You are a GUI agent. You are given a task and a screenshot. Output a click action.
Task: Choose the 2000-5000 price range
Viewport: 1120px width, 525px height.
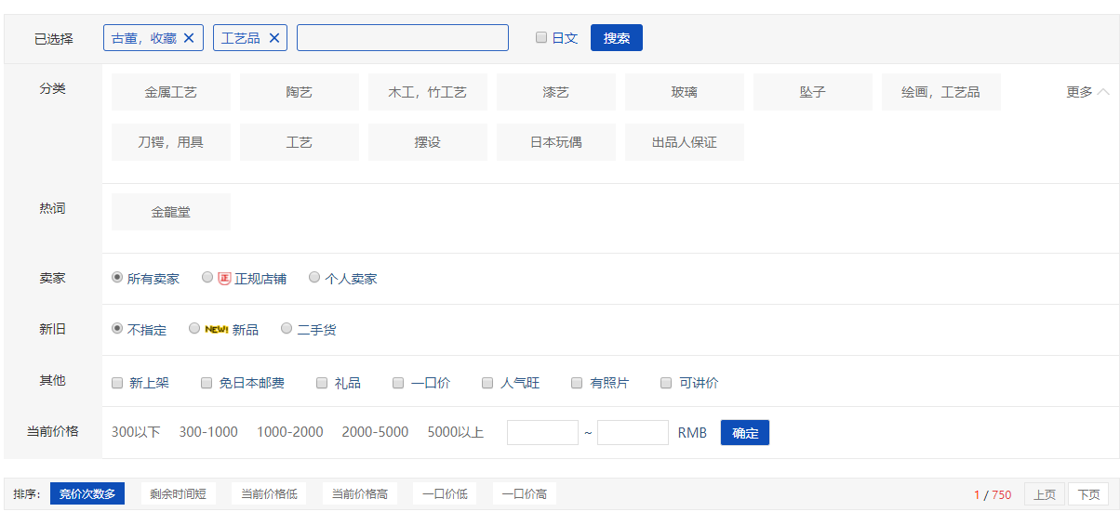coord(375,432)
